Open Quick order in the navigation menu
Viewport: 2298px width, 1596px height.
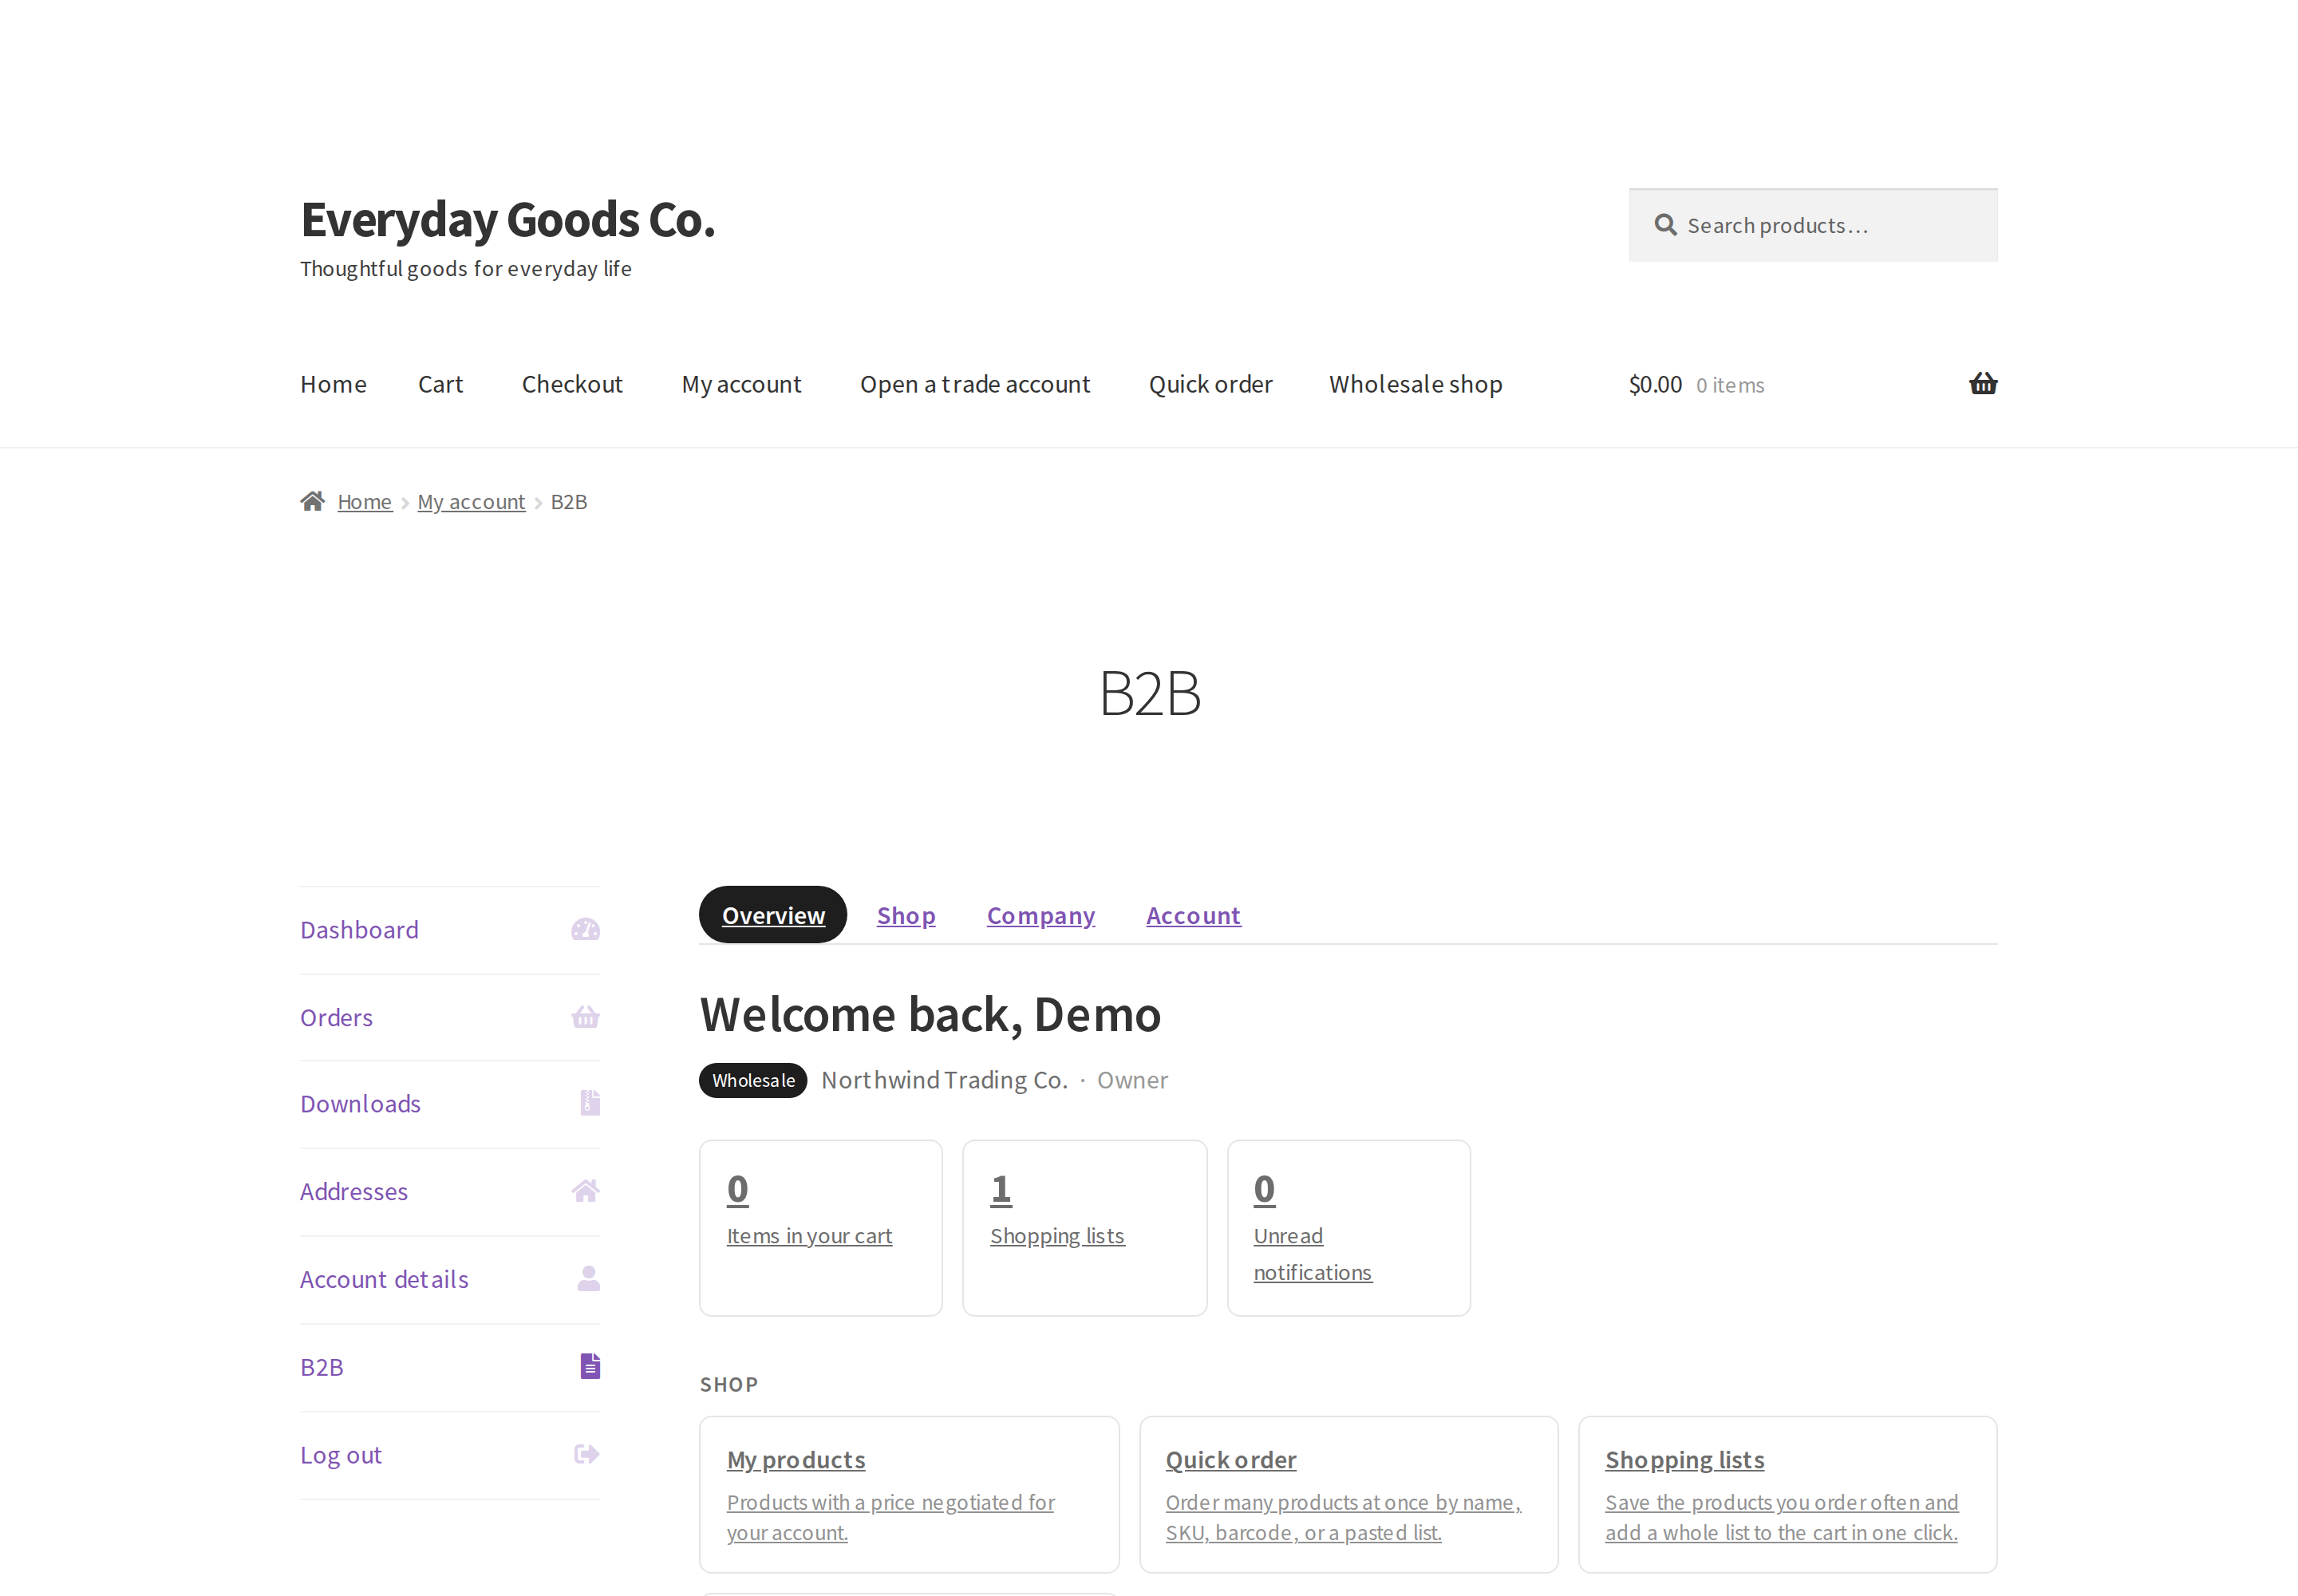[x=1210, y=384]
